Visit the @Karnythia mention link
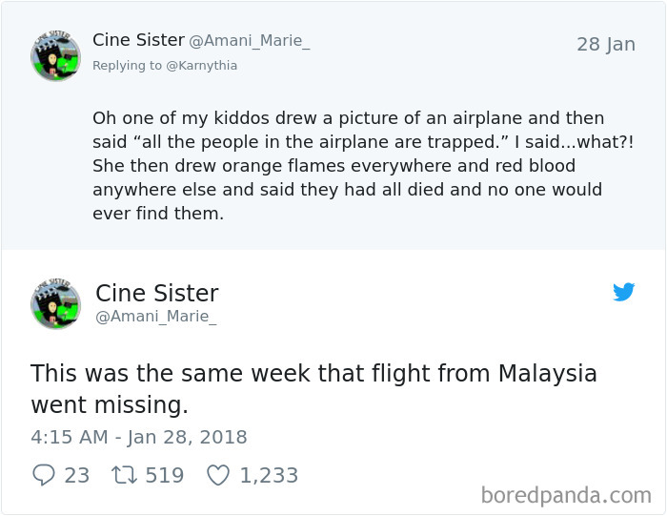The height and width of the screenshot is (516, 667). click(x=202, y=66)
